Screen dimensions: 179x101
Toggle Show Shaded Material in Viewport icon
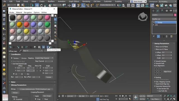coord(44,47)
